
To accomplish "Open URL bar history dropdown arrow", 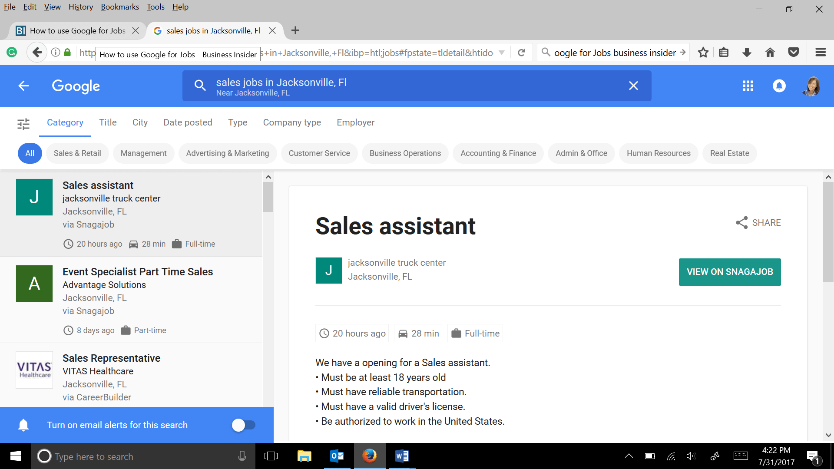I will [x=502, y=53].
